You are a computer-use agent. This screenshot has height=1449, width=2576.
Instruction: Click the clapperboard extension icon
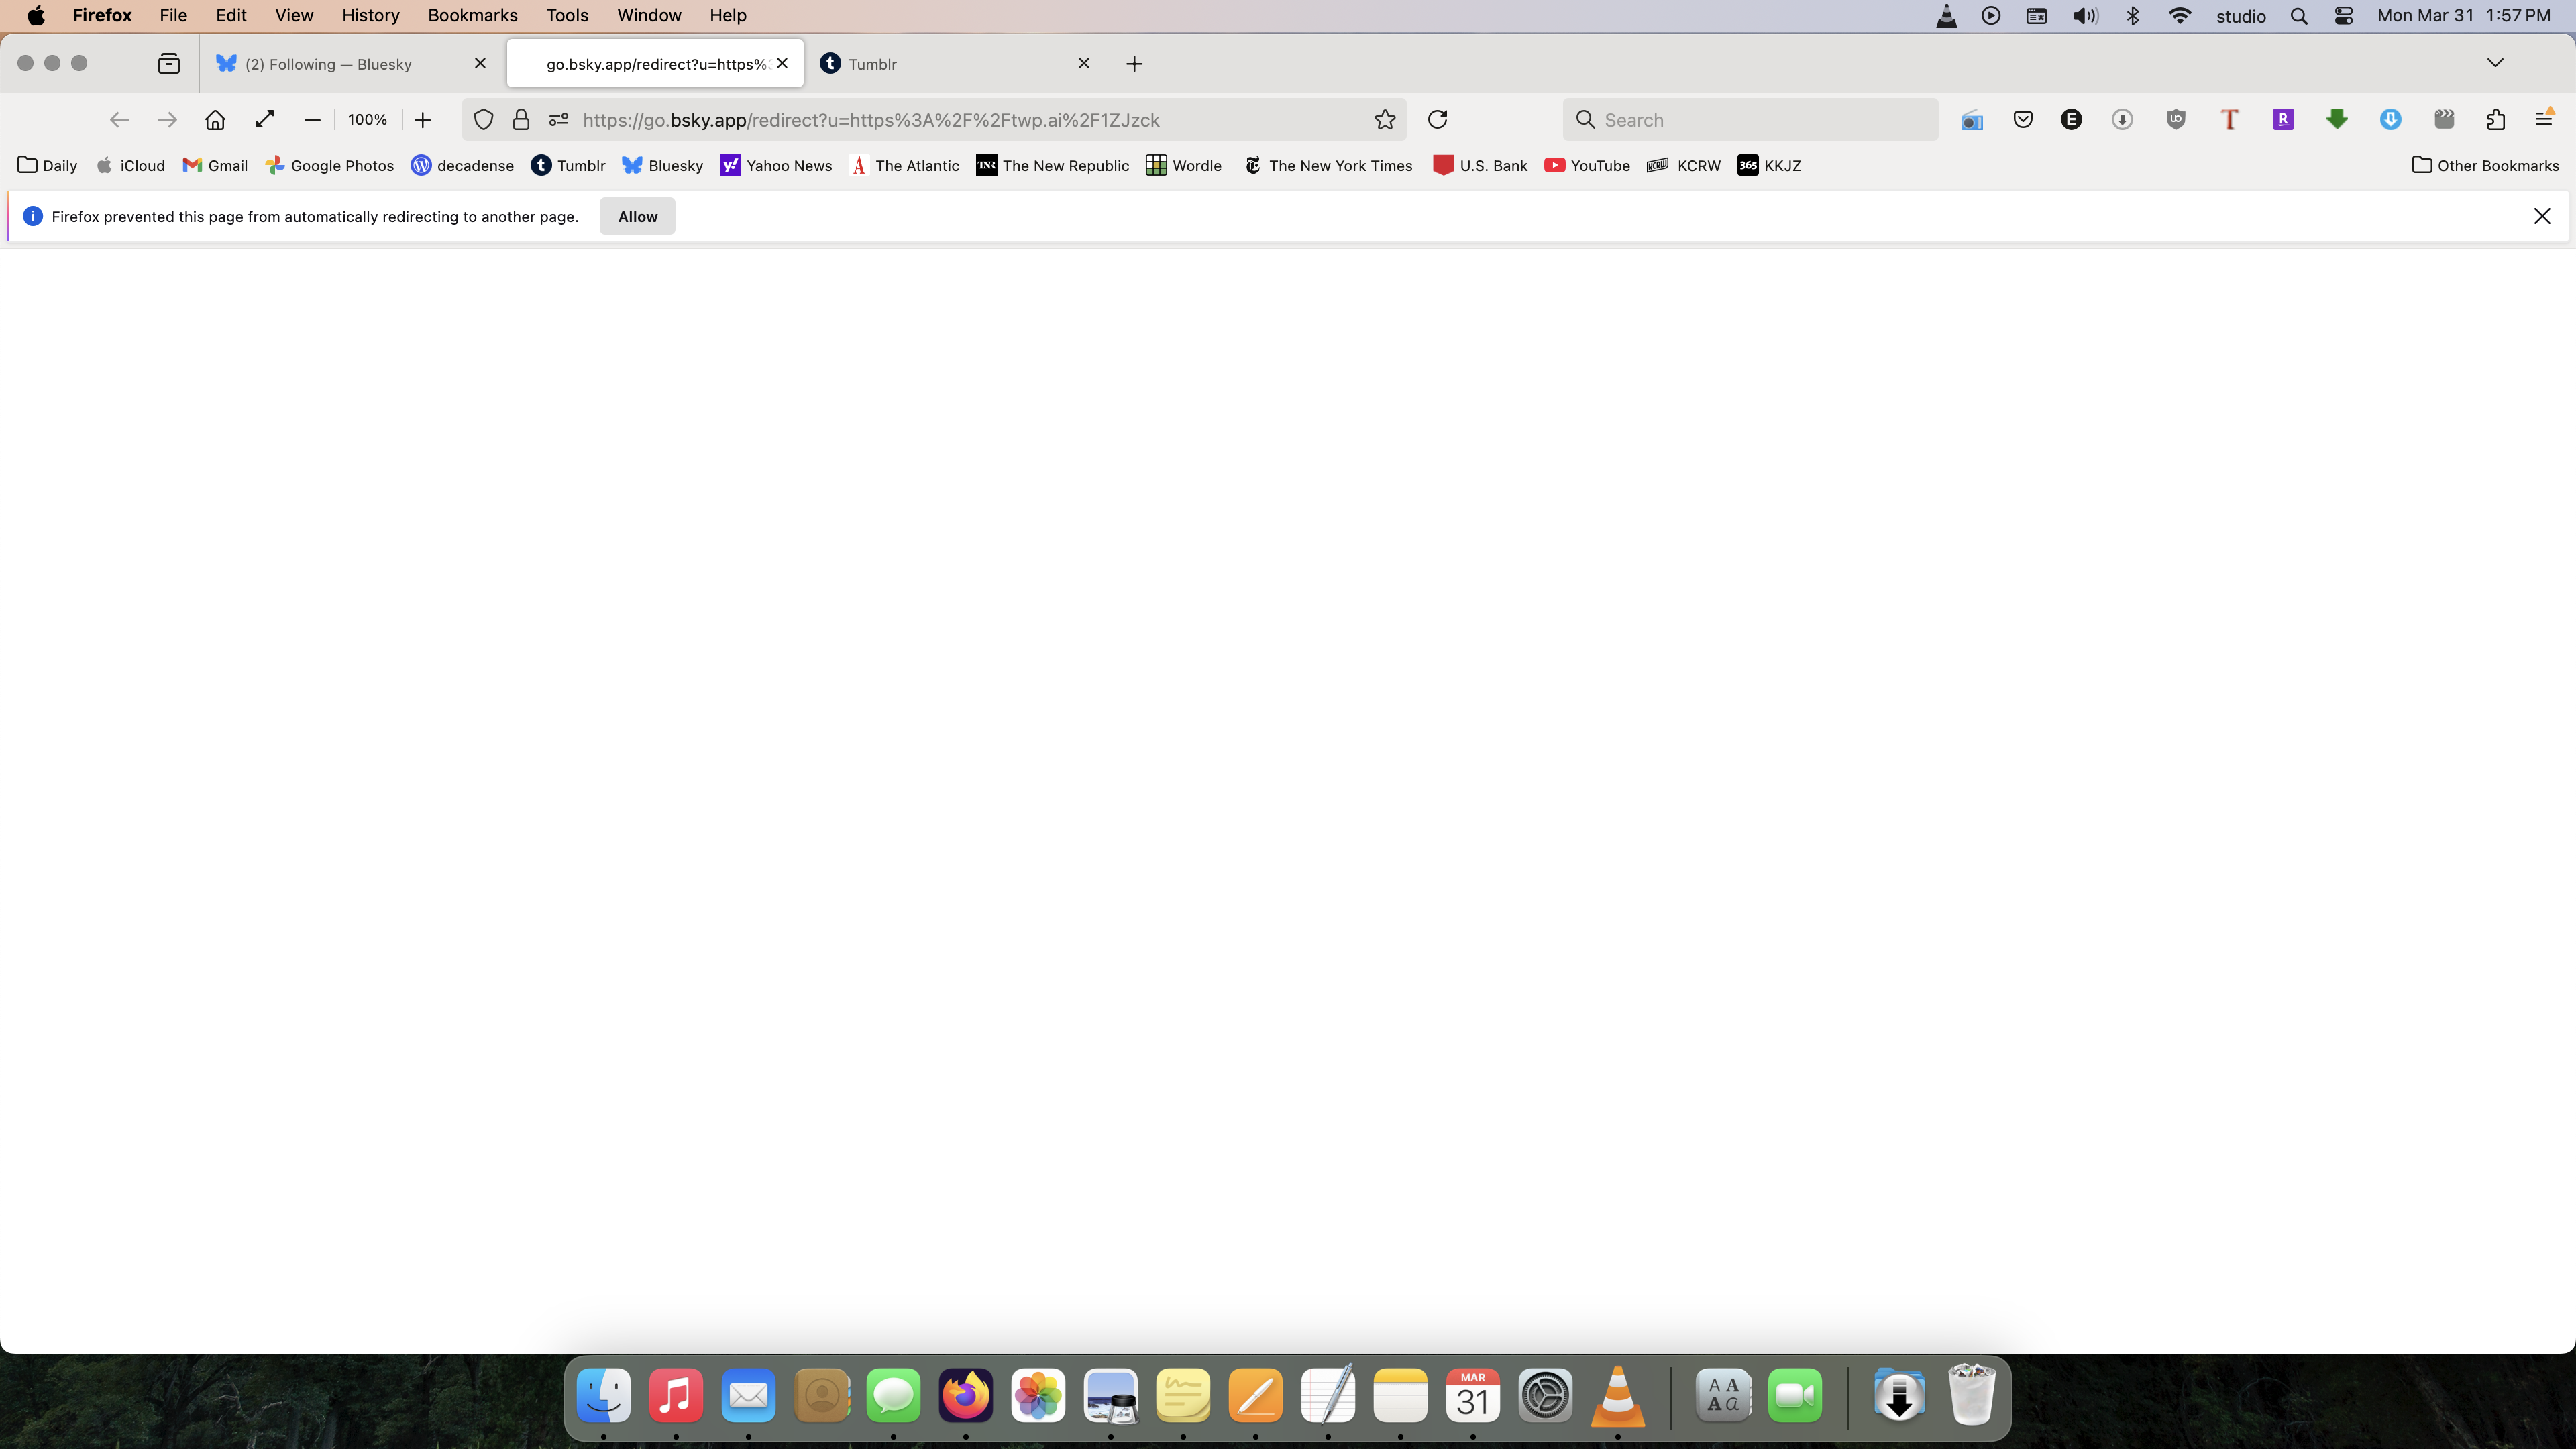click(x=2444, y=120)
